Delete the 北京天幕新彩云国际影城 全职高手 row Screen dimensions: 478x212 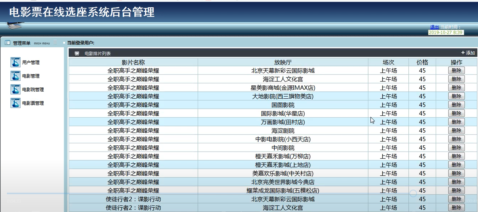(456, 70)
